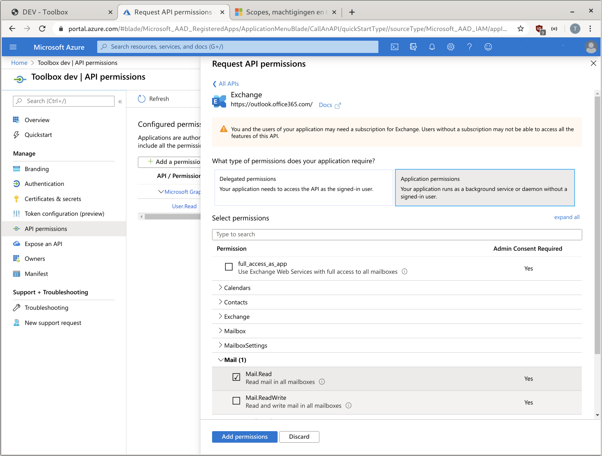Screen dimensions: 602x456
Task: Click the Toolbox dev application icon
Action: coord(20,79)
